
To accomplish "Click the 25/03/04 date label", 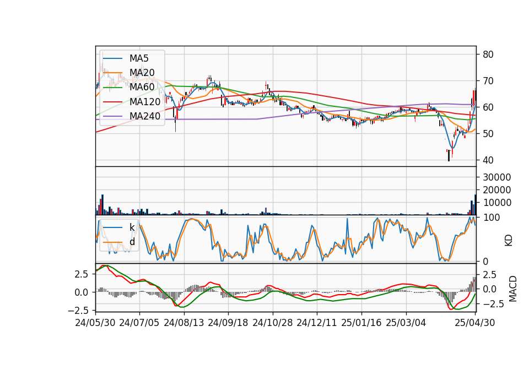I will coord(406,323).
